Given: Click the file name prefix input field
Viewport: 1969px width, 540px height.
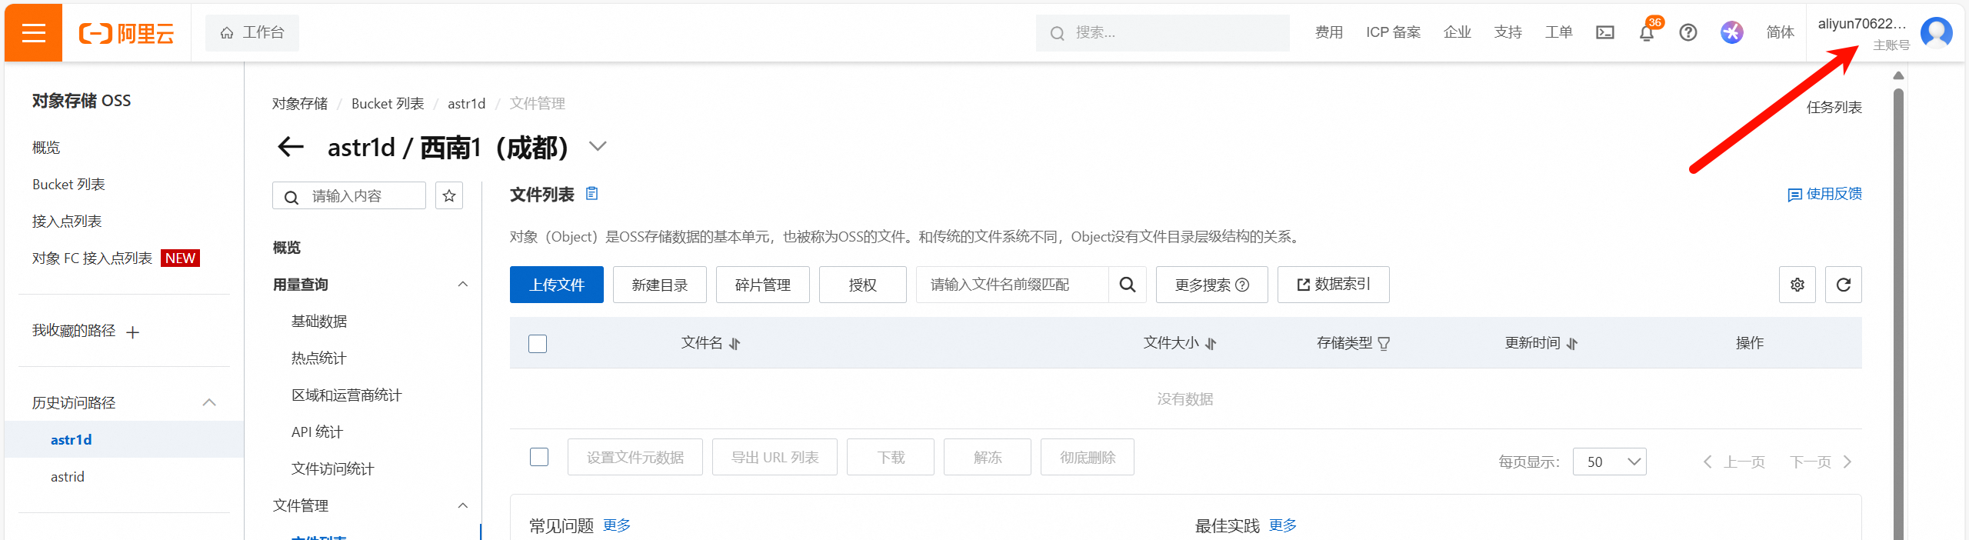Looking at the screenshot, I should (1012, 285).
